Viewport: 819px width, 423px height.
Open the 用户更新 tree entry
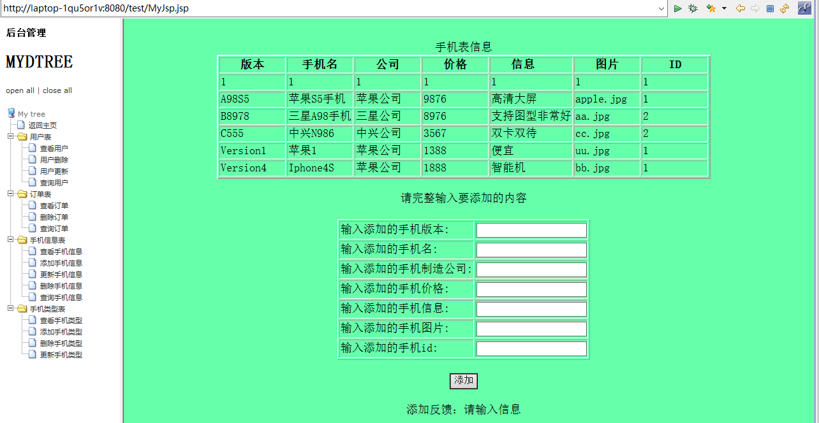point(54,171)
